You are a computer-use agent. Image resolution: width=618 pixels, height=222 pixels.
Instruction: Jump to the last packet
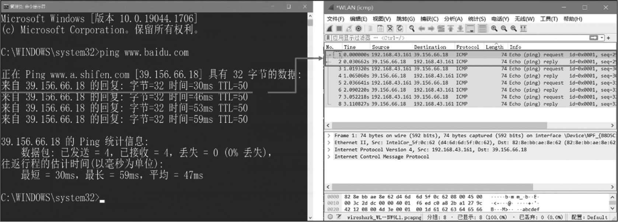click(x=460, y=28)
